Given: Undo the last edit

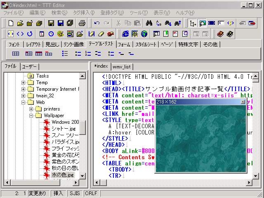Looking at the screenshot, I should coord(97,23).
